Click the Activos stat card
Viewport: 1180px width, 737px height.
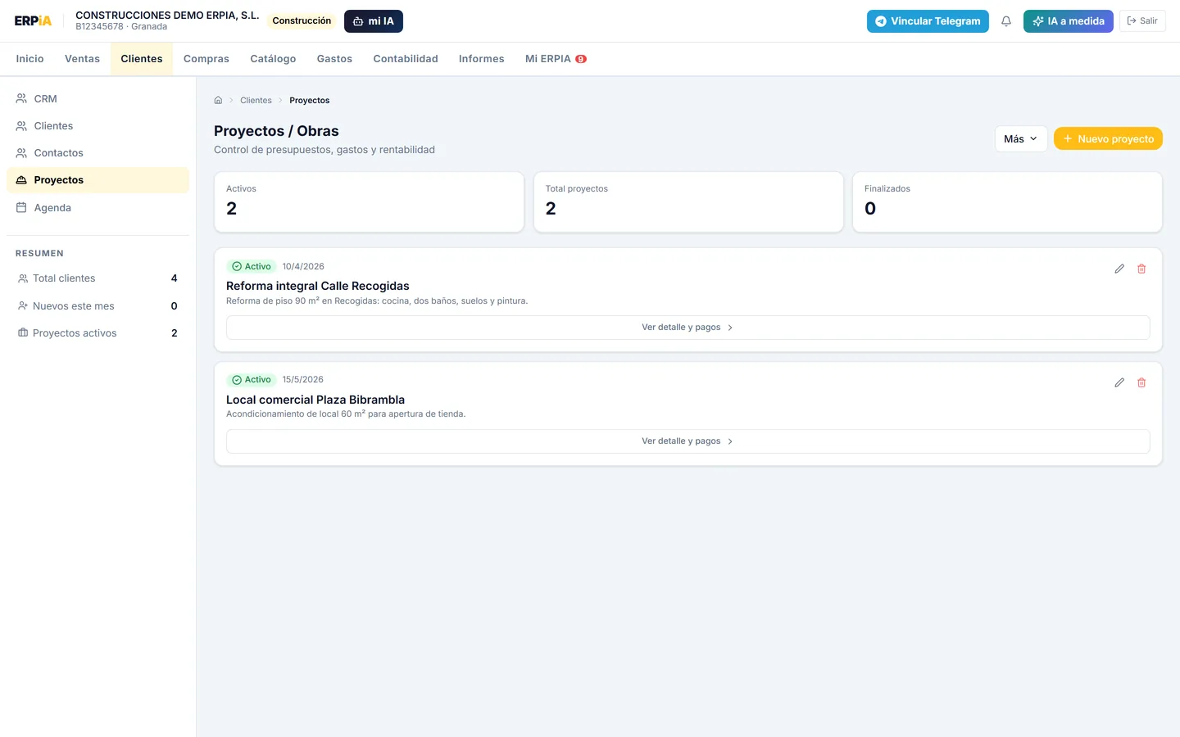point(369,201)
